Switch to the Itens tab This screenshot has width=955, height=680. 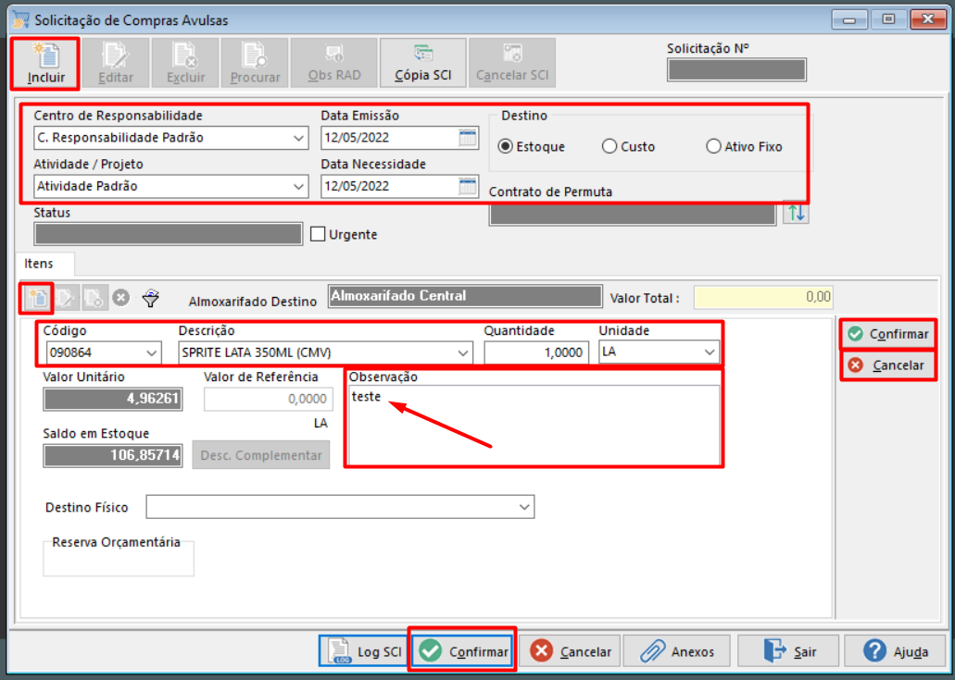point(39,264)
